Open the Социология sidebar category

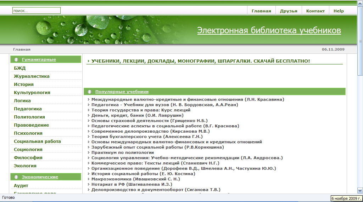[x=28, y=149]
